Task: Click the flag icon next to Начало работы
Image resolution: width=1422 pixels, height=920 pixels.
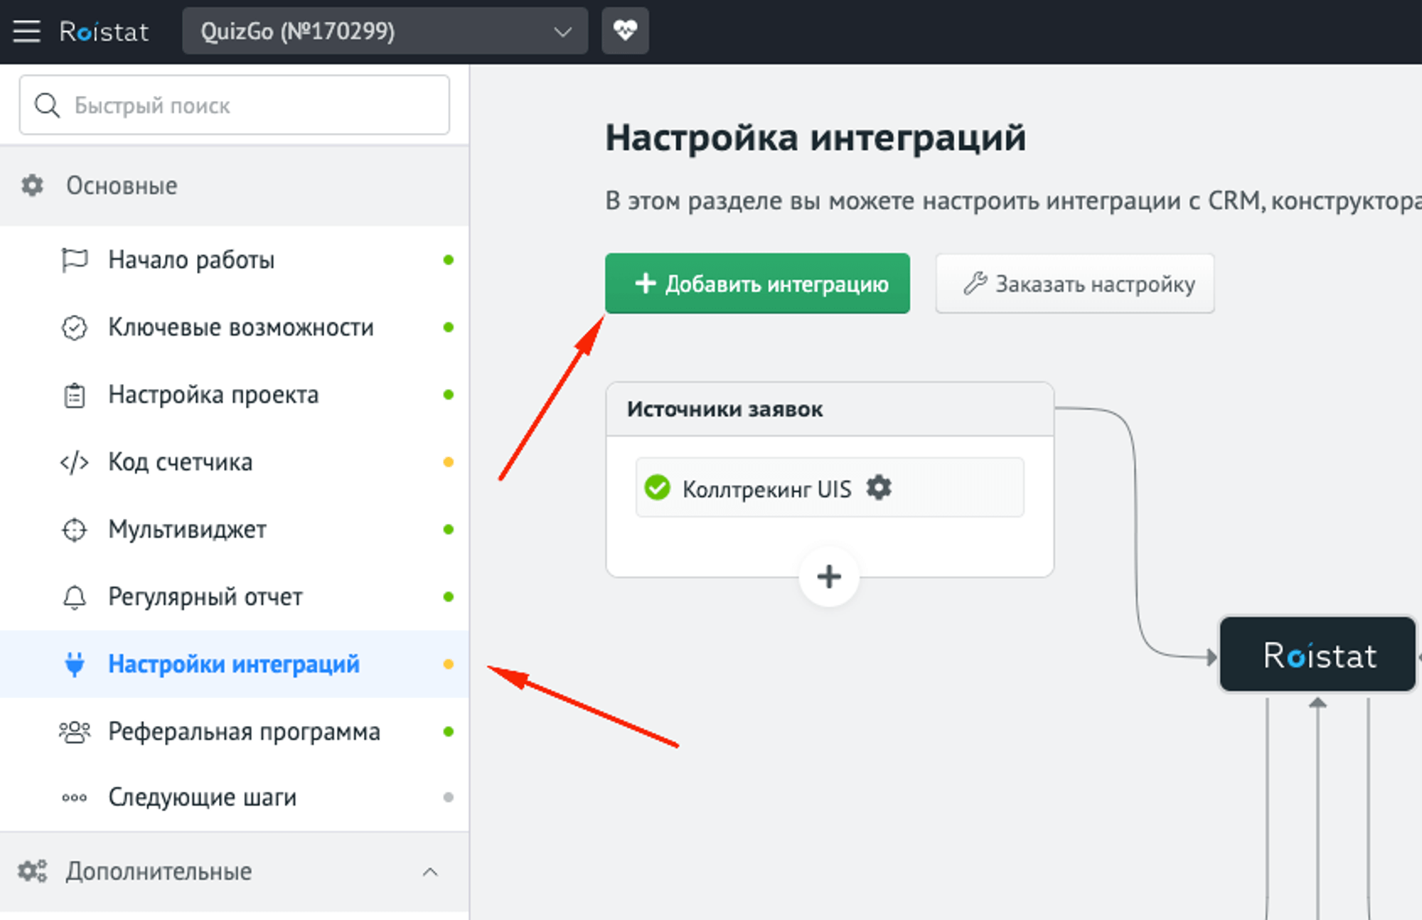Action: click(x=75, y=260)
